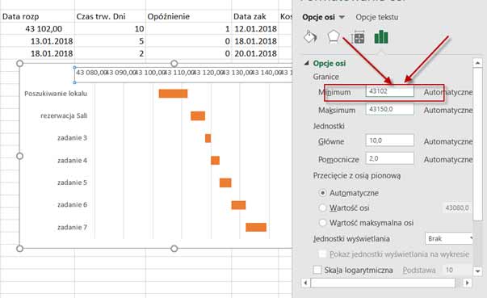Click the rezerwacja Sali orange bar

[x=198, y=115]
